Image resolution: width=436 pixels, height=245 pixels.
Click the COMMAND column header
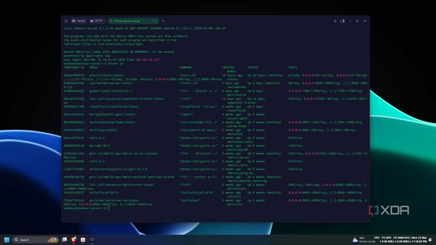[185, 67]
